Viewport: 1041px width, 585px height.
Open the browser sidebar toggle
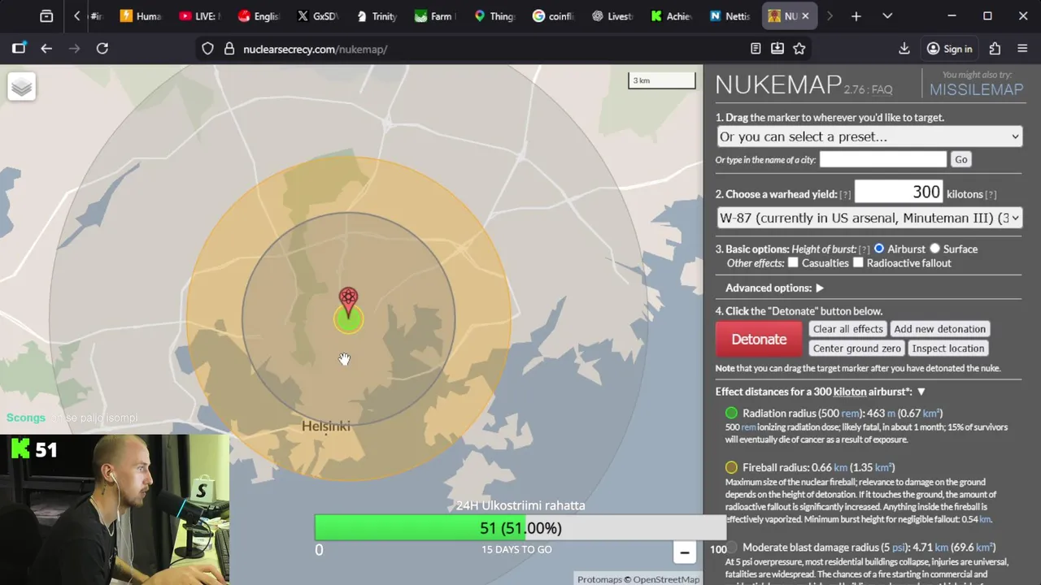pyautogui.click(x=19, y=49)
